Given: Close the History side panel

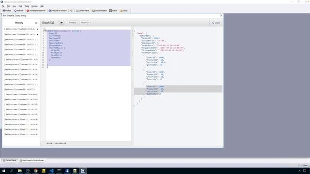Looking at the screenshot, I should coord(36,23).
